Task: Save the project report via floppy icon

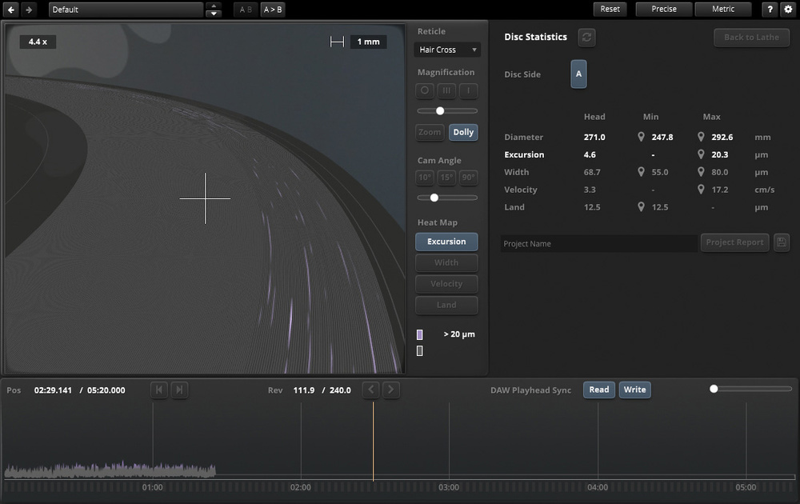Action: tap(782, 242)
